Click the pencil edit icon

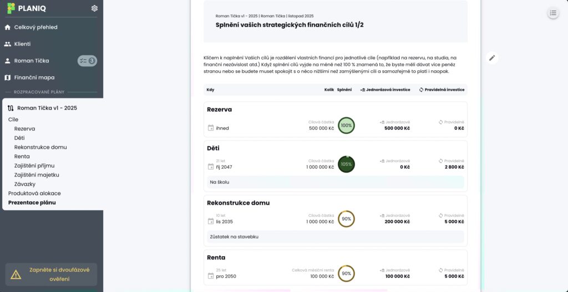[x=492, y=58]
